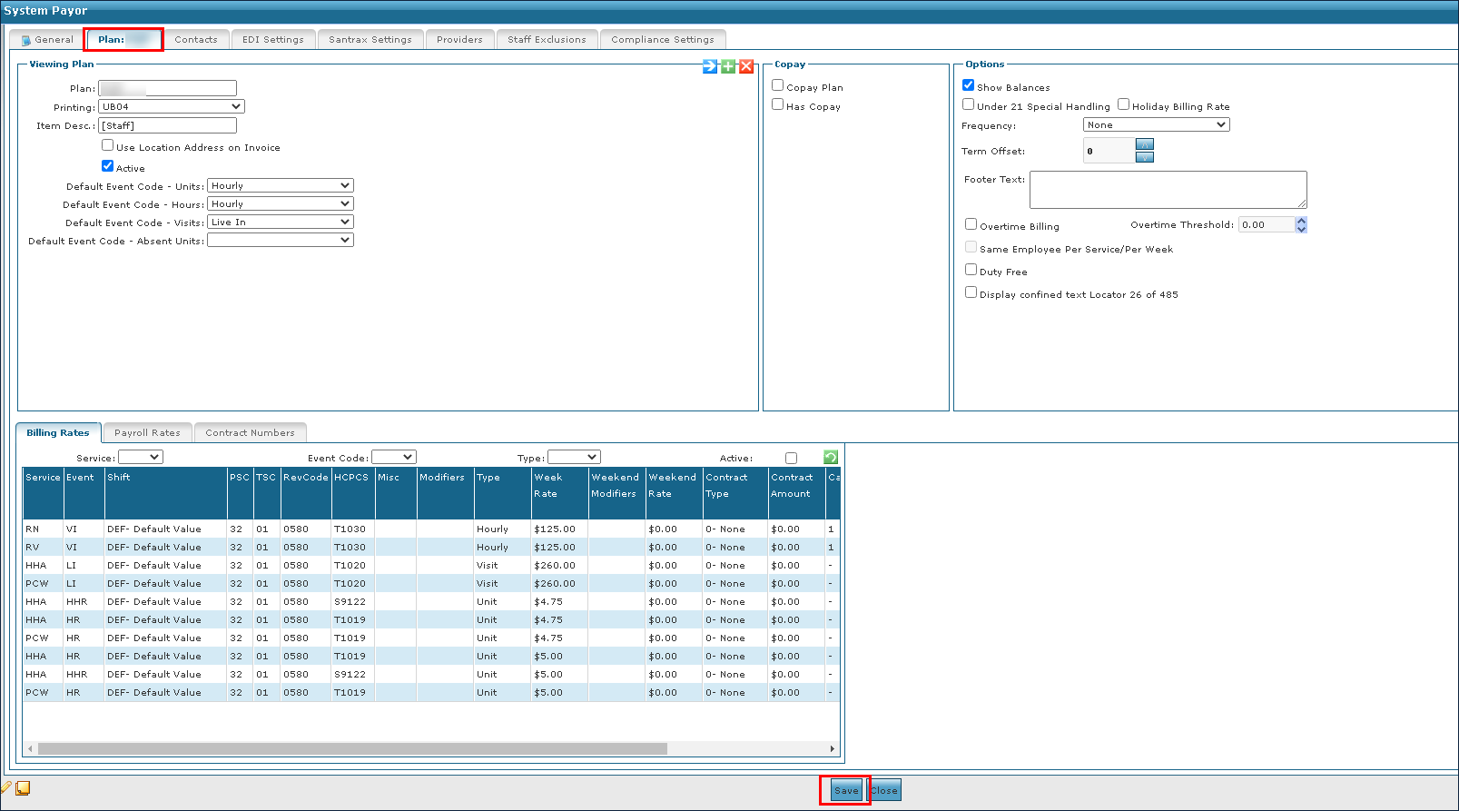Click into the Footer Text field
This screenshot has height=811, width=1459.
[x=1168, y=190]
